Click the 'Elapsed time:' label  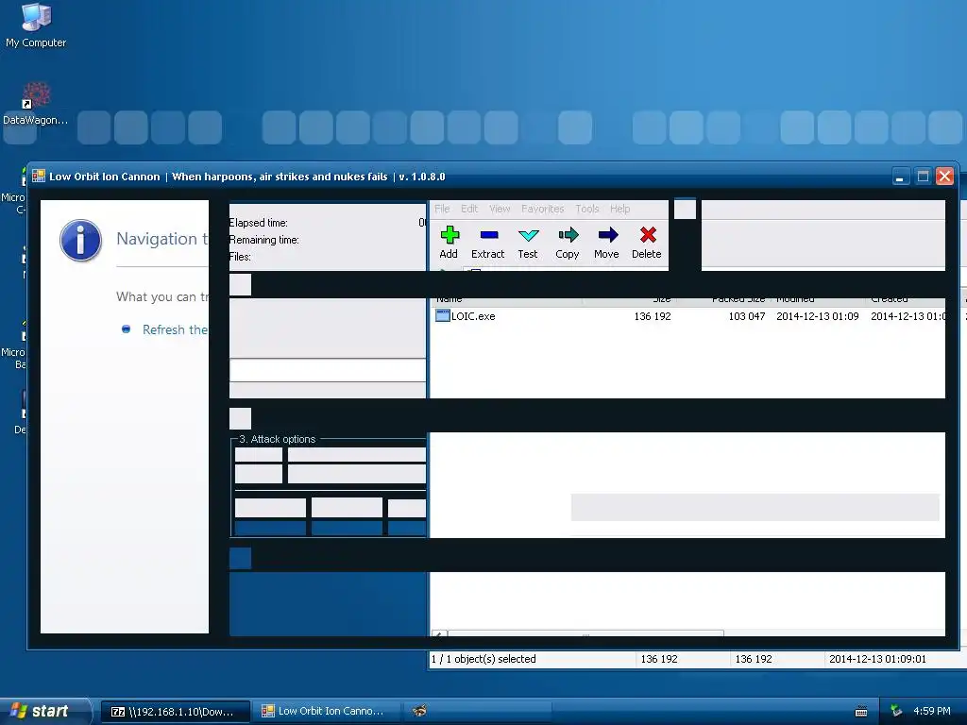pyautogui.click(x=259, y=223)
